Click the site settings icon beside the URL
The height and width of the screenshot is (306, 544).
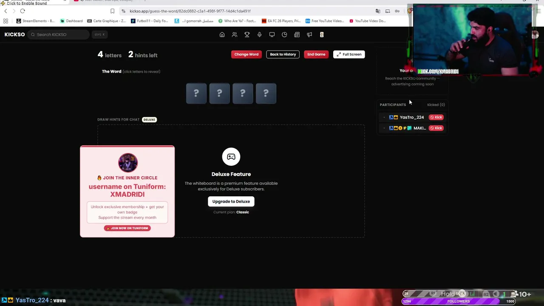[x=123, y=11]
